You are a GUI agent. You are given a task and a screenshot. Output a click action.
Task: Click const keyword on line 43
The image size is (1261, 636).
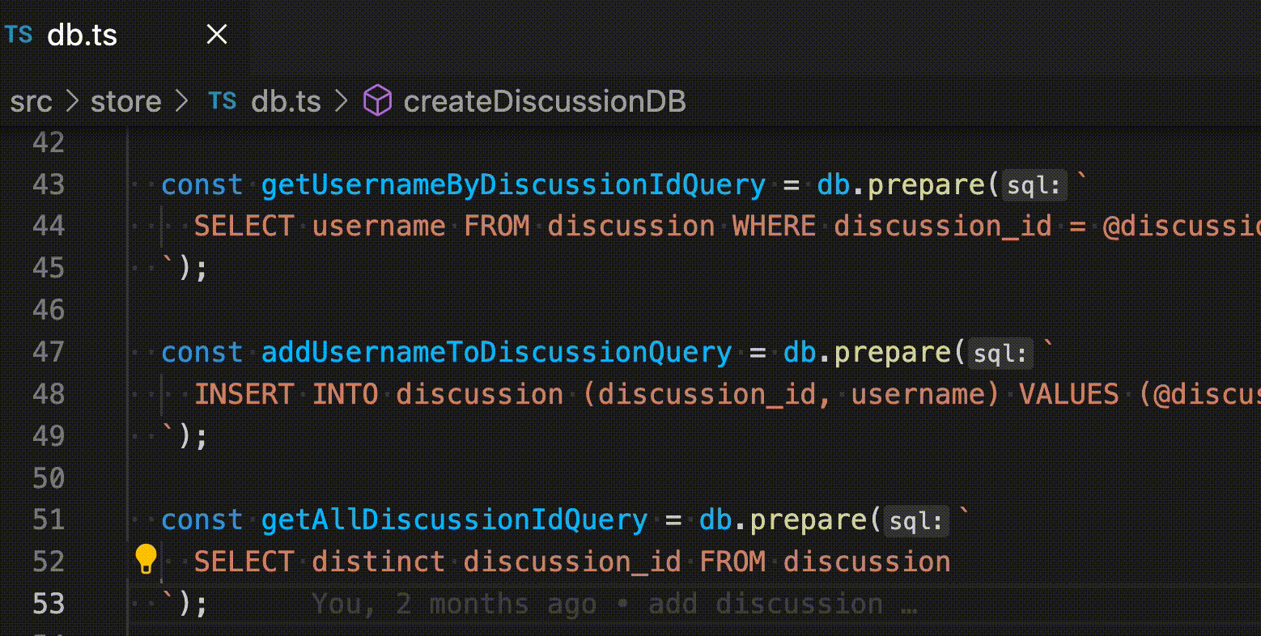202,185
